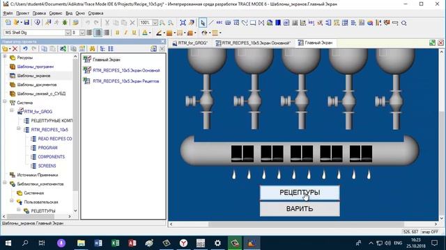Viewport: 446px width, 250px height.
Task: Click the binoculars find icon in navigator
Action: click(x=92, y=49)
